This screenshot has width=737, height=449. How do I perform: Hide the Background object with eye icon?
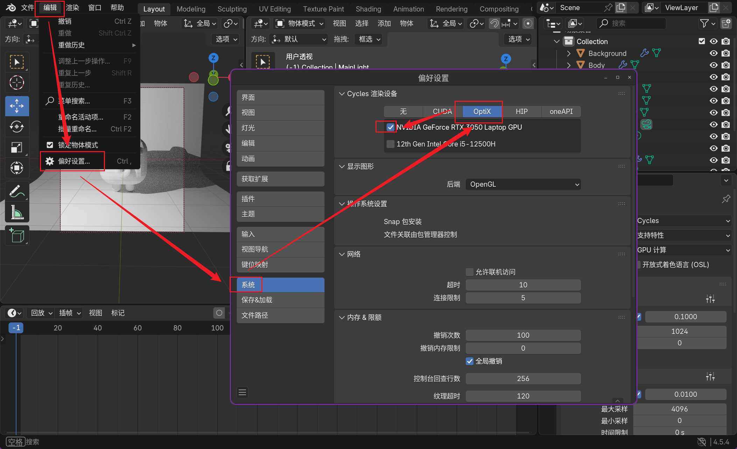pyautogui.click(x=713, y=53)
